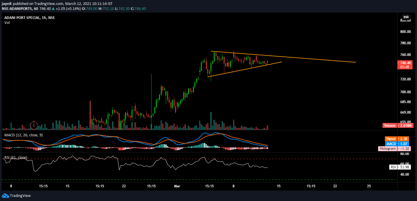Click the ADANI PORT SPECIAL, 1h, NSE title
Image resolution: width=417 pixels, height=201 pixels.
(30, 18)
